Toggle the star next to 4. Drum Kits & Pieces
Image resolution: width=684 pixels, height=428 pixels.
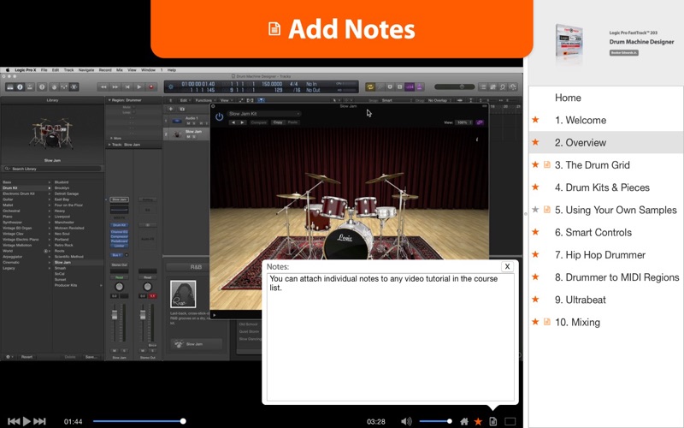tap(535, 187)
